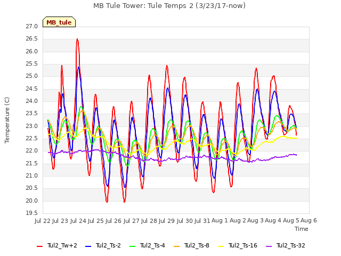
Task: Select the orange Tul2_Ts-8 legend swatch
Action: [x=177, y=246]
